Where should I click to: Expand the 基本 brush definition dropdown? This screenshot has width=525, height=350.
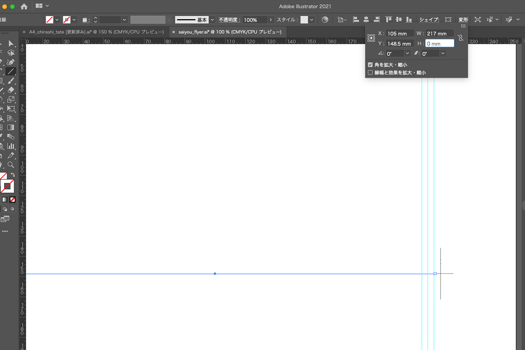click(213, 20)
